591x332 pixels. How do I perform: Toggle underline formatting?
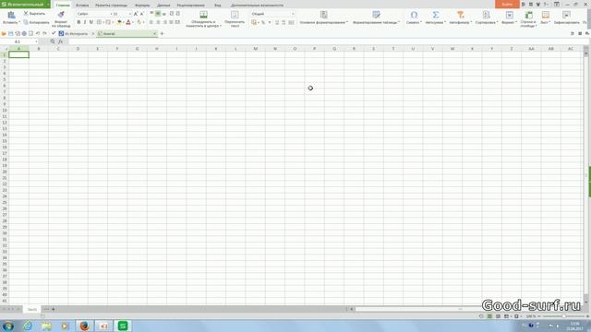pyautogui.click(x=90, y=22)
